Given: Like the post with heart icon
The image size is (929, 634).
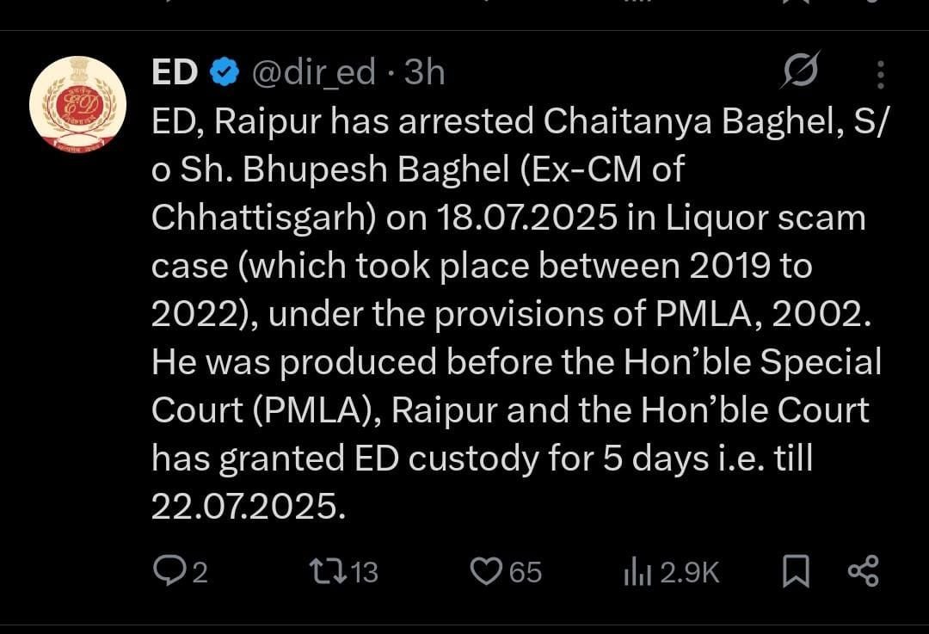Looking at the screenshot, I should [x=488, y=571].
